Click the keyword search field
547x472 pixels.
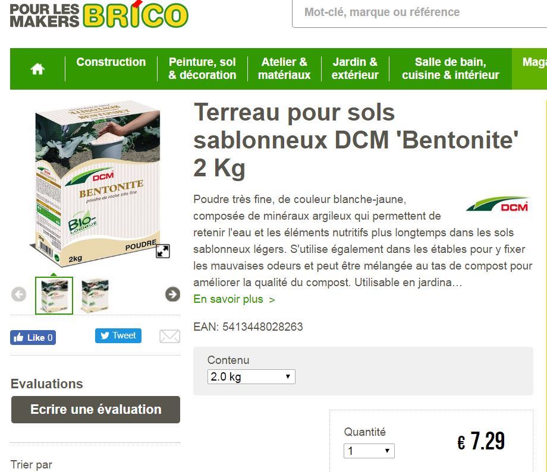(419, 13)
